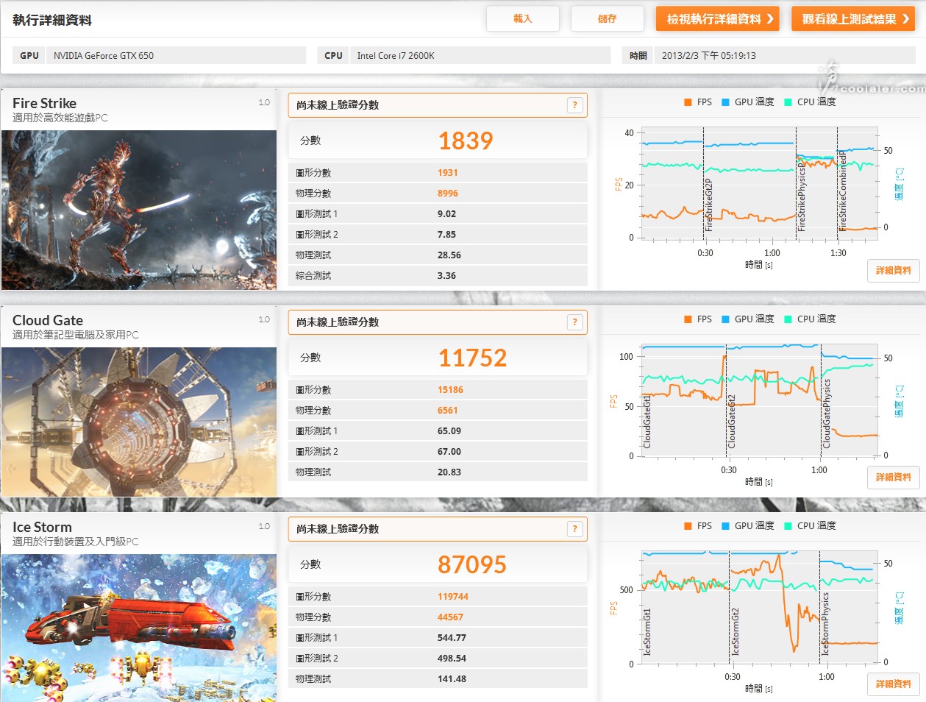Viewport: 926px width, 702px height.
Task: Click the Cloud Gate score help question-mark icon
Action: point(575,322)
